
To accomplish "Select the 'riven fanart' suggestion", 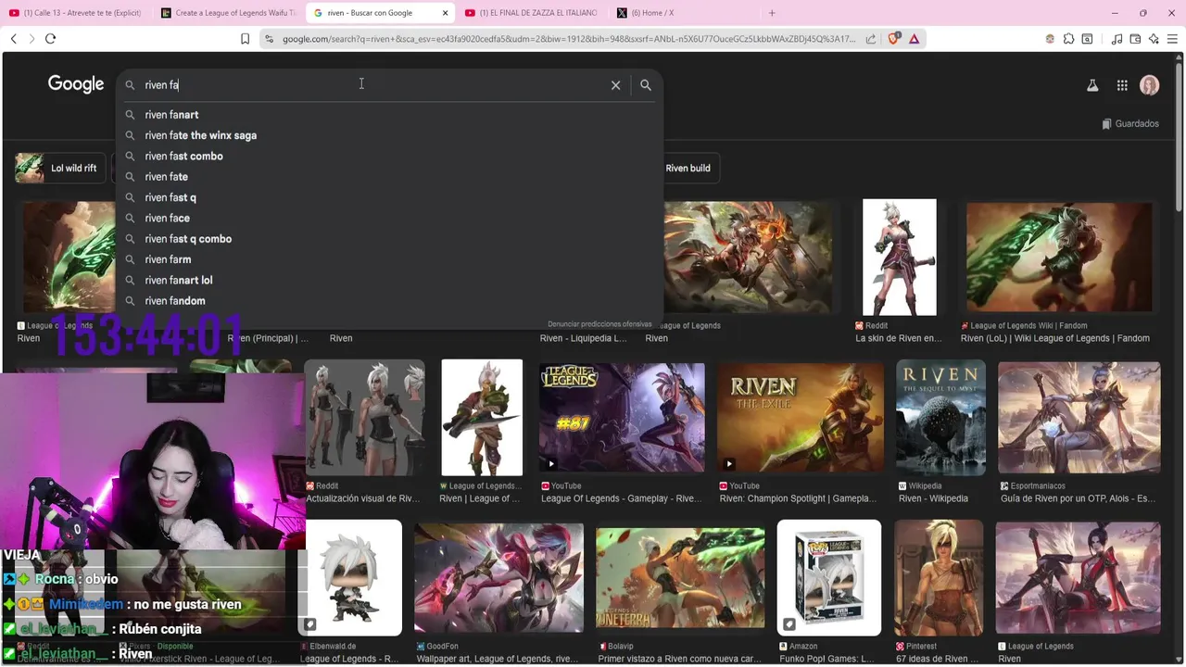I will [x=389, y=115].
